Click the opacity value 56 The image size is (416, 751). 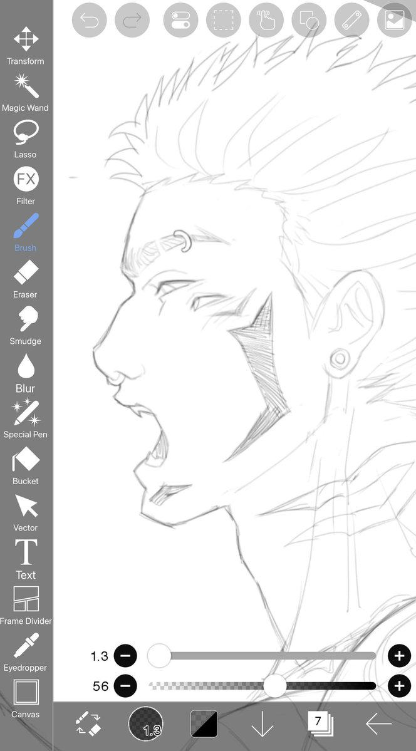coord(101,686)
